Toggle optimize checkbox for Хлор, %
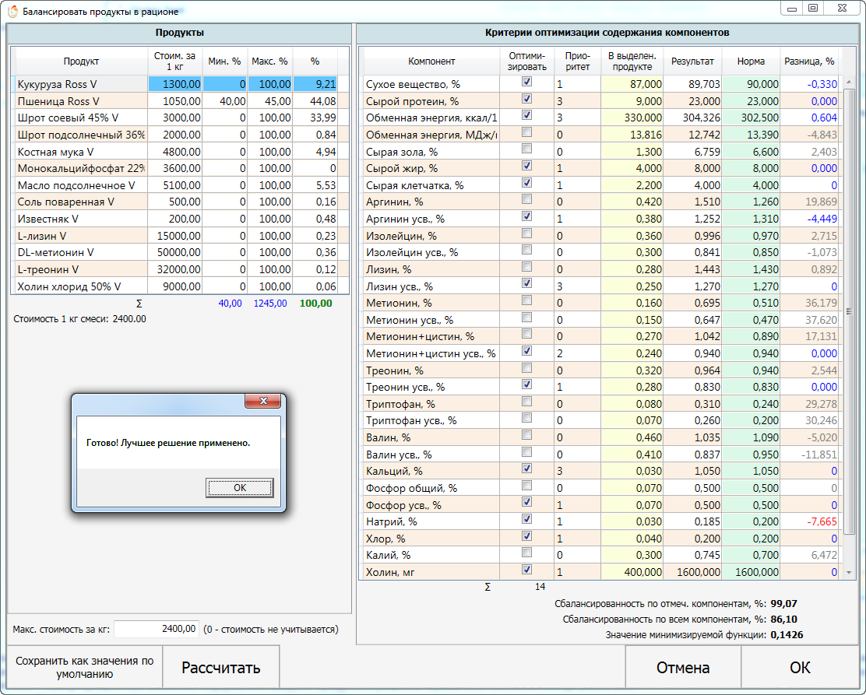The width and height of the screenshot is (866, 695). coord(527,536)
